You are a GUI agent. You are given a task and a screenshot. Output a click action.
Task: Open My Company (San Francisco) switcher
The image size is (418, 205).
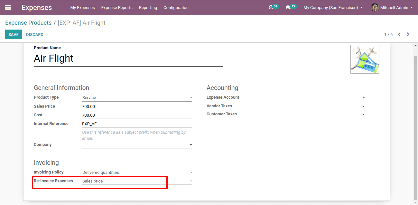tap(333, 7)
